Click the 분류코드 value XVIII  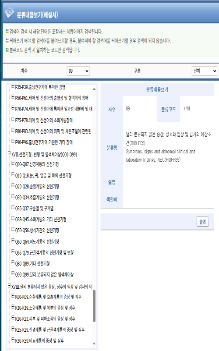pyautogui.click(x=187, y=109)
